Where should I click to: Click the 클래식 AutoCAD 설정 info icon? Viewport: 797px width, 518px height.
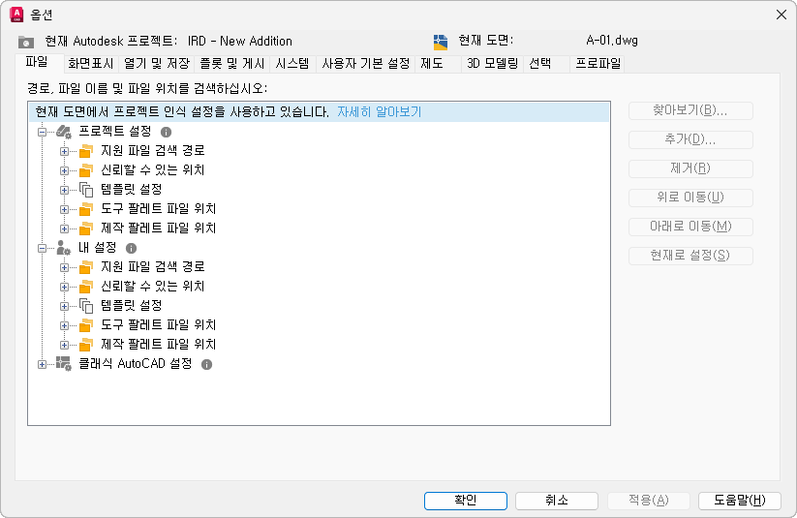206,364
